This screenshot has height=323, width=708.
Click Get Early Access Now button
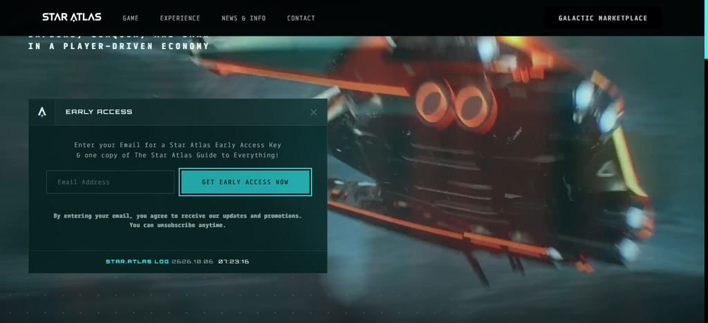[245, 182]
